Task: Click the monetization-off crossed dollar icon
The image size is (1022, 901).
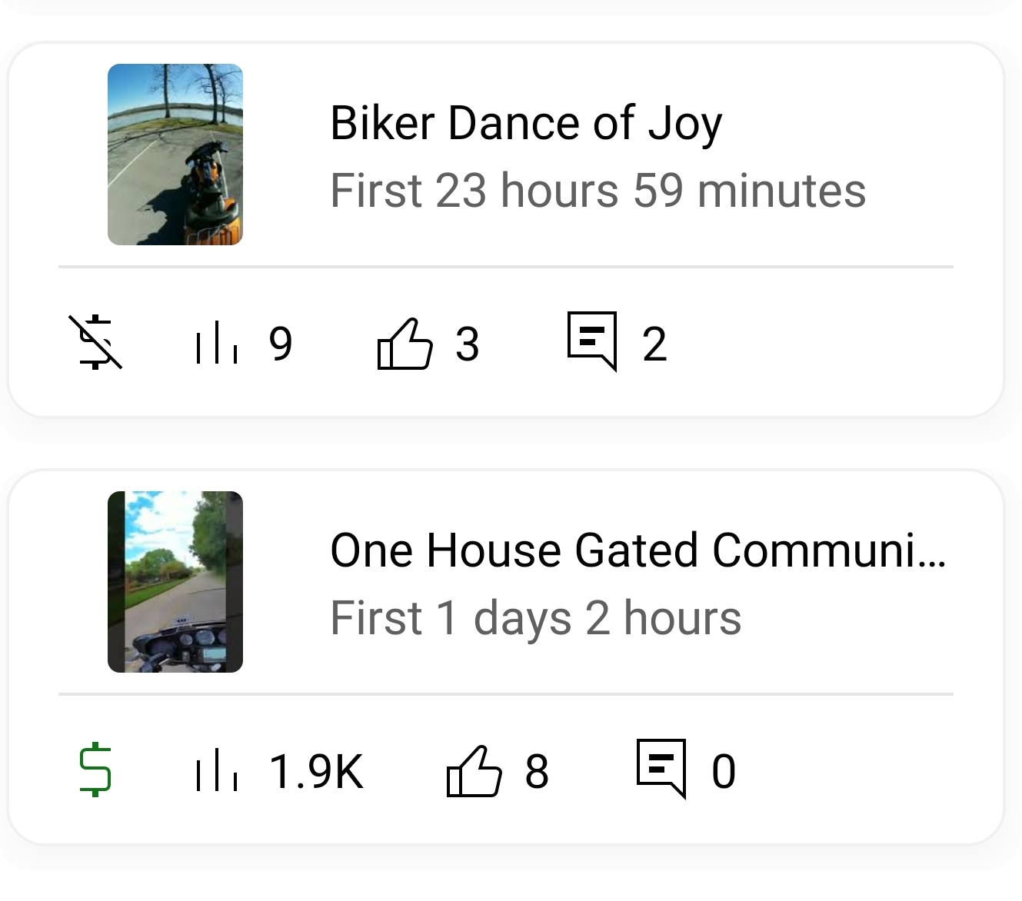Action: point(95,342)
